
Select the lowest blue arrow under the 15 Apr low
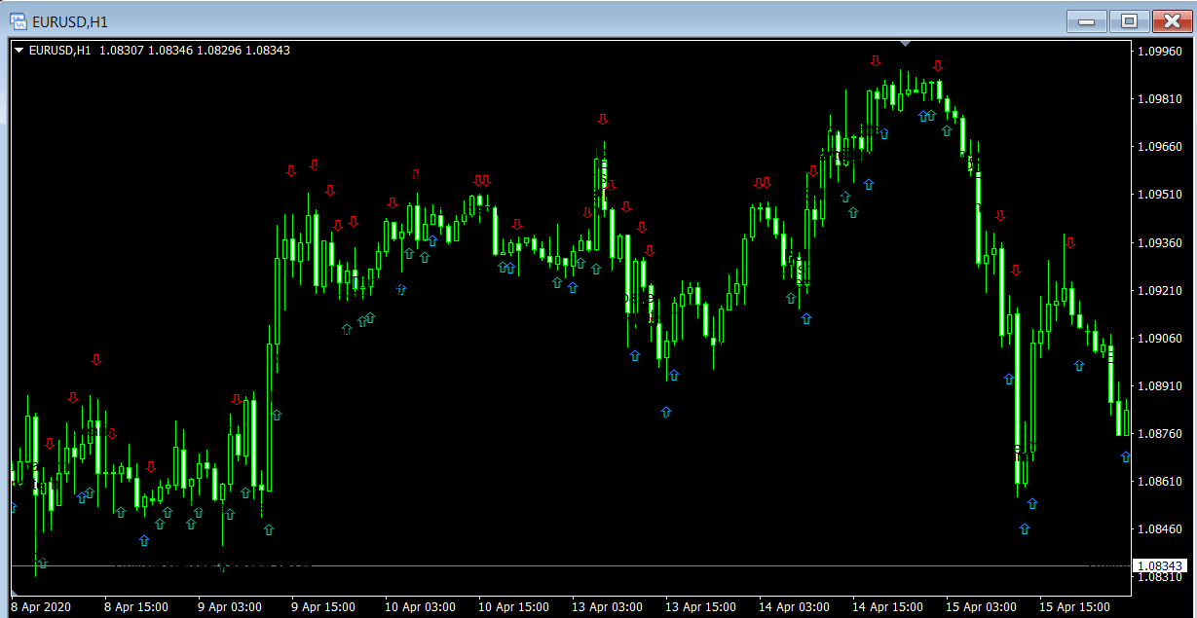1025,528
